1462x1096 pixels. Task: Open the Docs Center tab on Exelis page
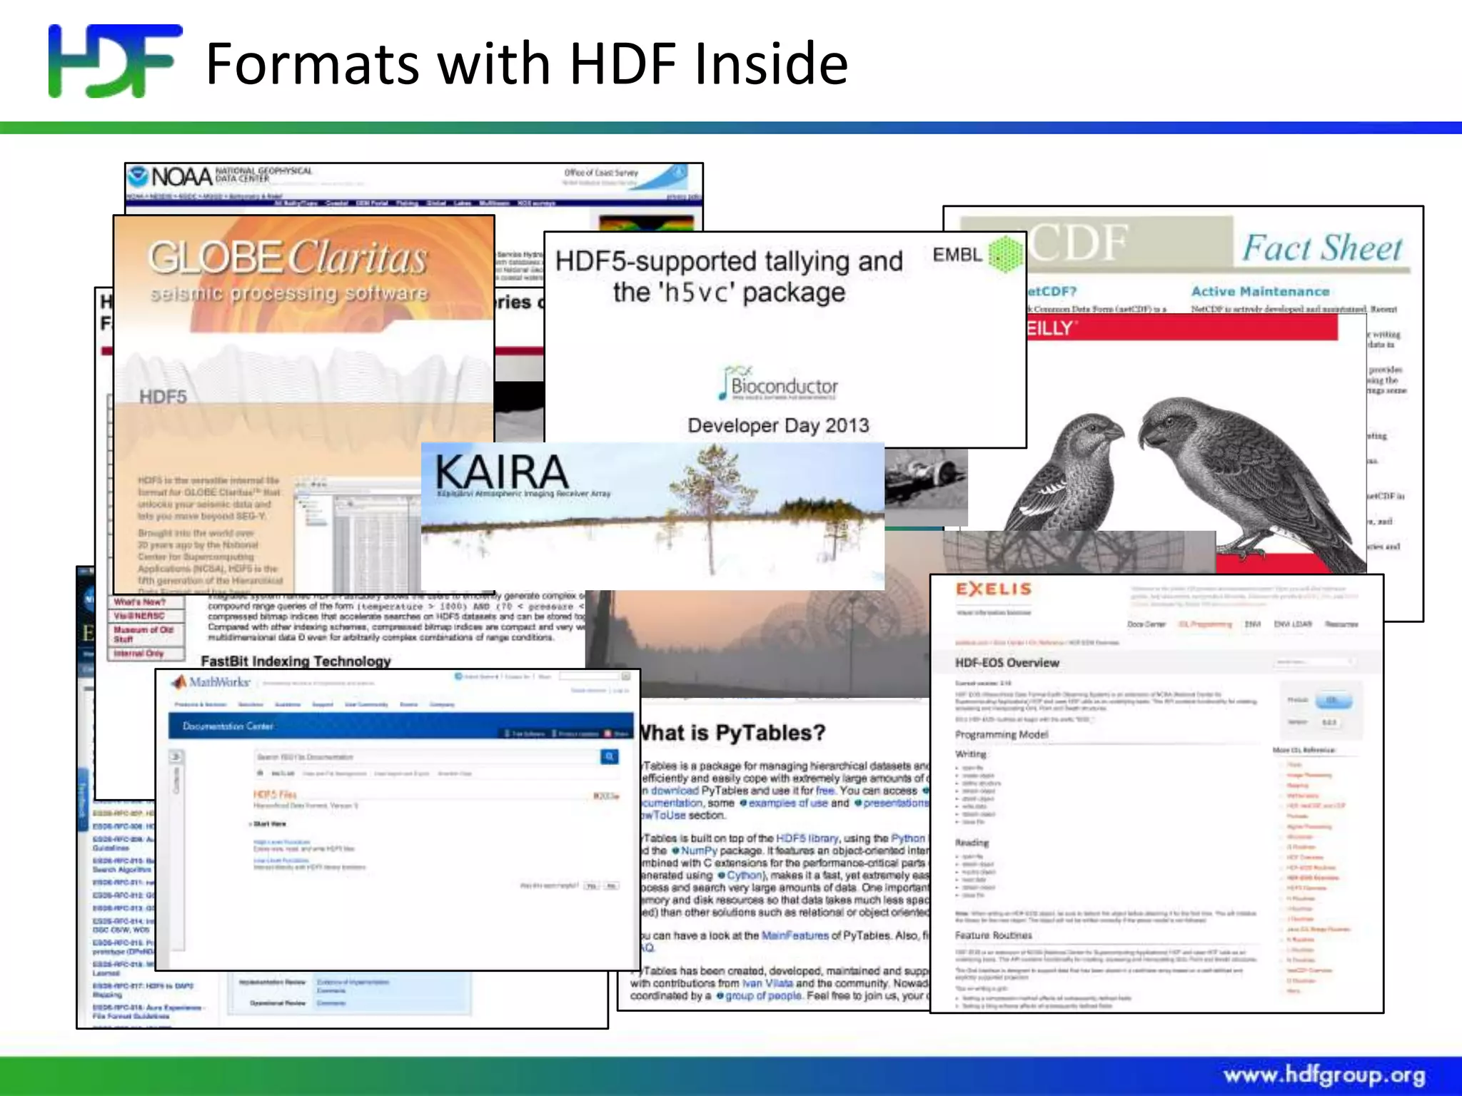[1146, 624]
